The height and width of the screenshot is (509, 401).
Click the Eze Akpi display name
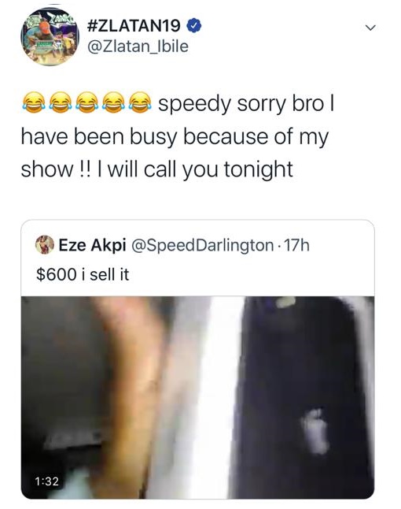click(x=92, y=245)
